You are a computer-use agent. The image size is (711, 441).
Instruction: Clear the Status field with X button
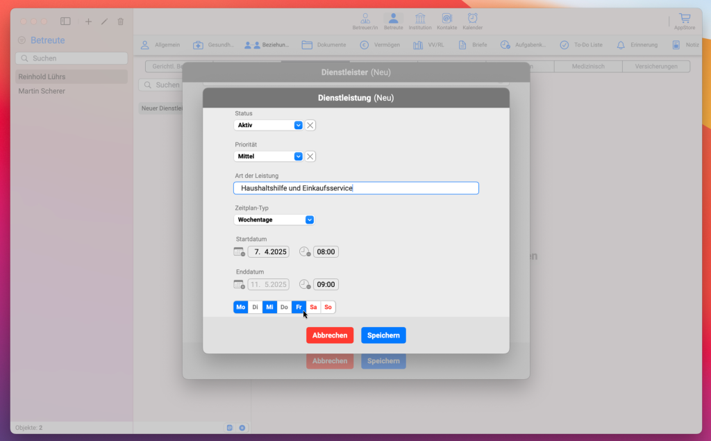tap(310, 125)
